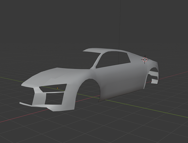Viewport: 188px width, 143px height.
Task: Click the red-white 3D cursor crosshair
Action: [145, 59]
